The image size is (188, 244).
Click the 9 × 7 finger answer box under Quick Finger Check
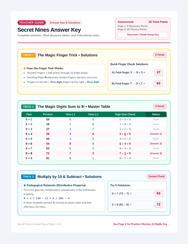(158, 84)
